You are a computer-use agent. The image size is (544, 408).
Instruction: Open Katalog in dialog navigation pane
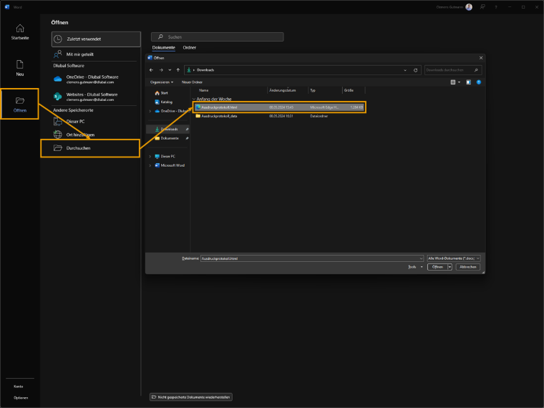click(x=163, y=102)
